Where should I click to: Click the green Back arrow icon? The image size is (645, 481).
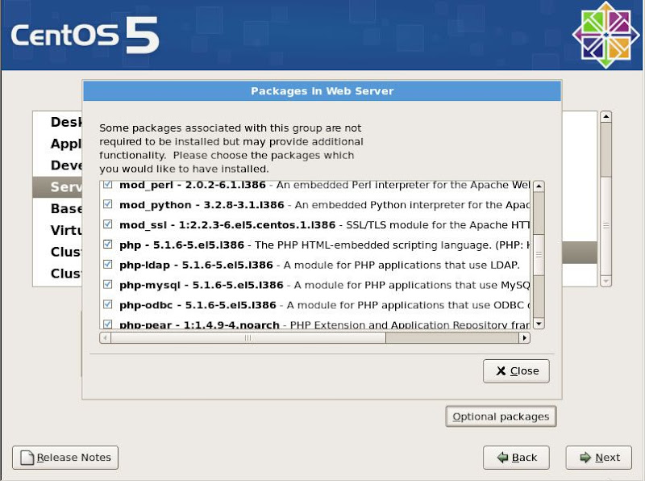point(502,458)
